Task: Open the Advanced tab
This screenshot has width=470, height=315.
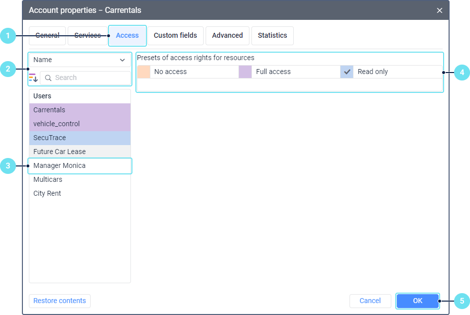Action: point(227,36)
